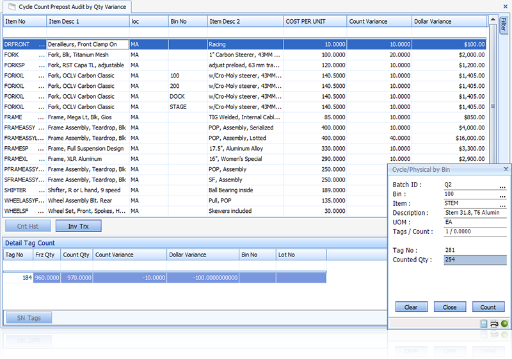Click the Close button next to Clear

click(x=450, y=307)
